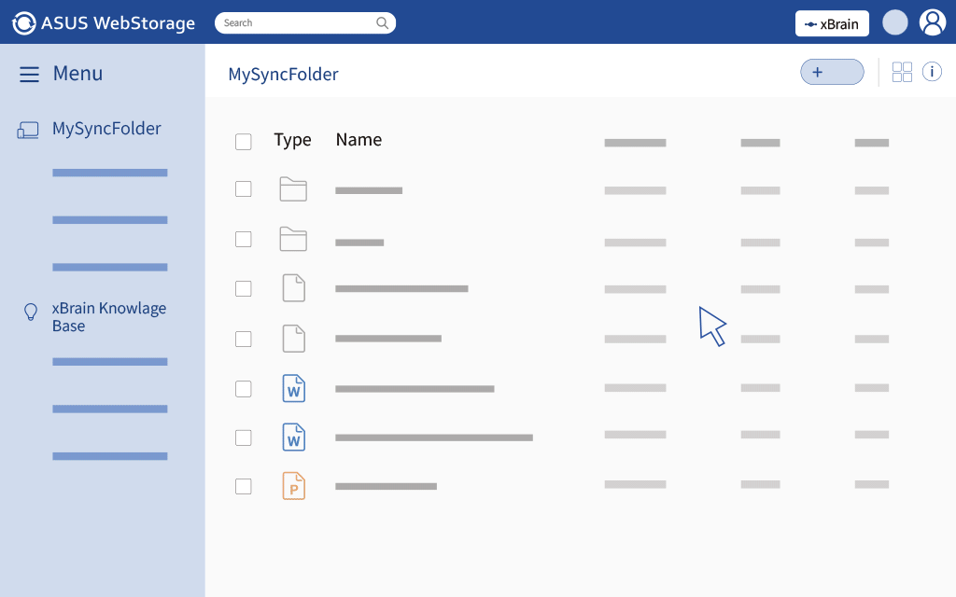Click the ASUS WebStorage logo icon
This screenshot has width=956, height=597.
[24, 23]
